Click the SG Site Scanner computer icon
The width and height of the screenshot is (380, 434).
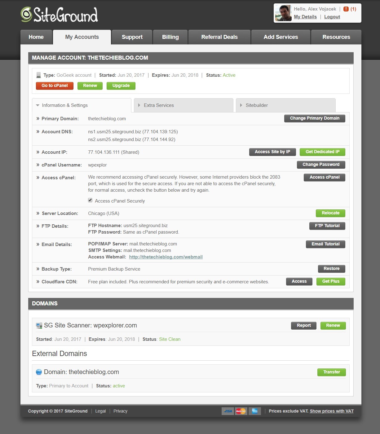[39, 326]
